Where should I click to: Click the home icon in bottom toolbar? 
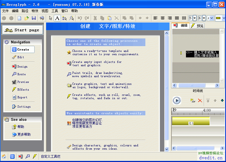tap(4, 157)
